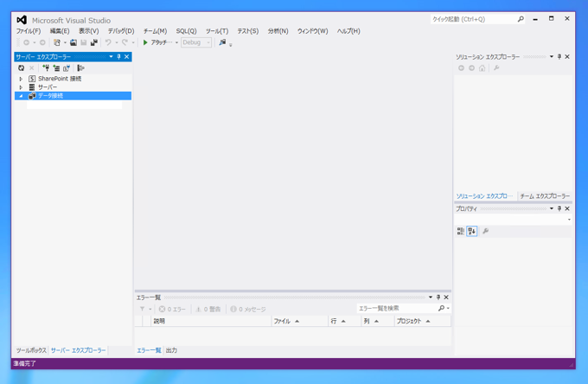The image size is (588, 384).
Task: Switch to the 出力 tab
Action: tap(171, 350)
